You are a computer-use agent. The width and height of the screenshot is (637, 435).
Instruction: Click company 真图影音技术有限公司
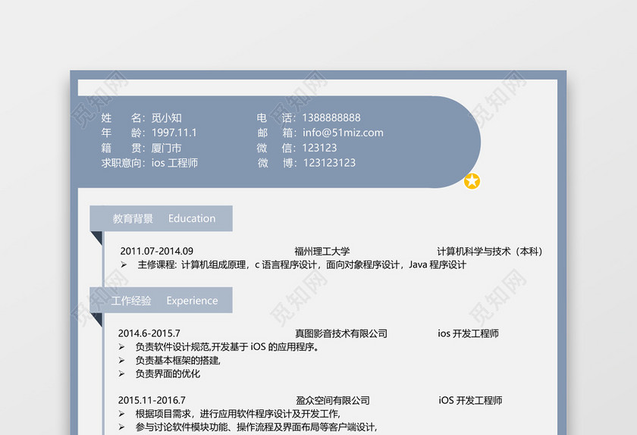tap(341, 333)
